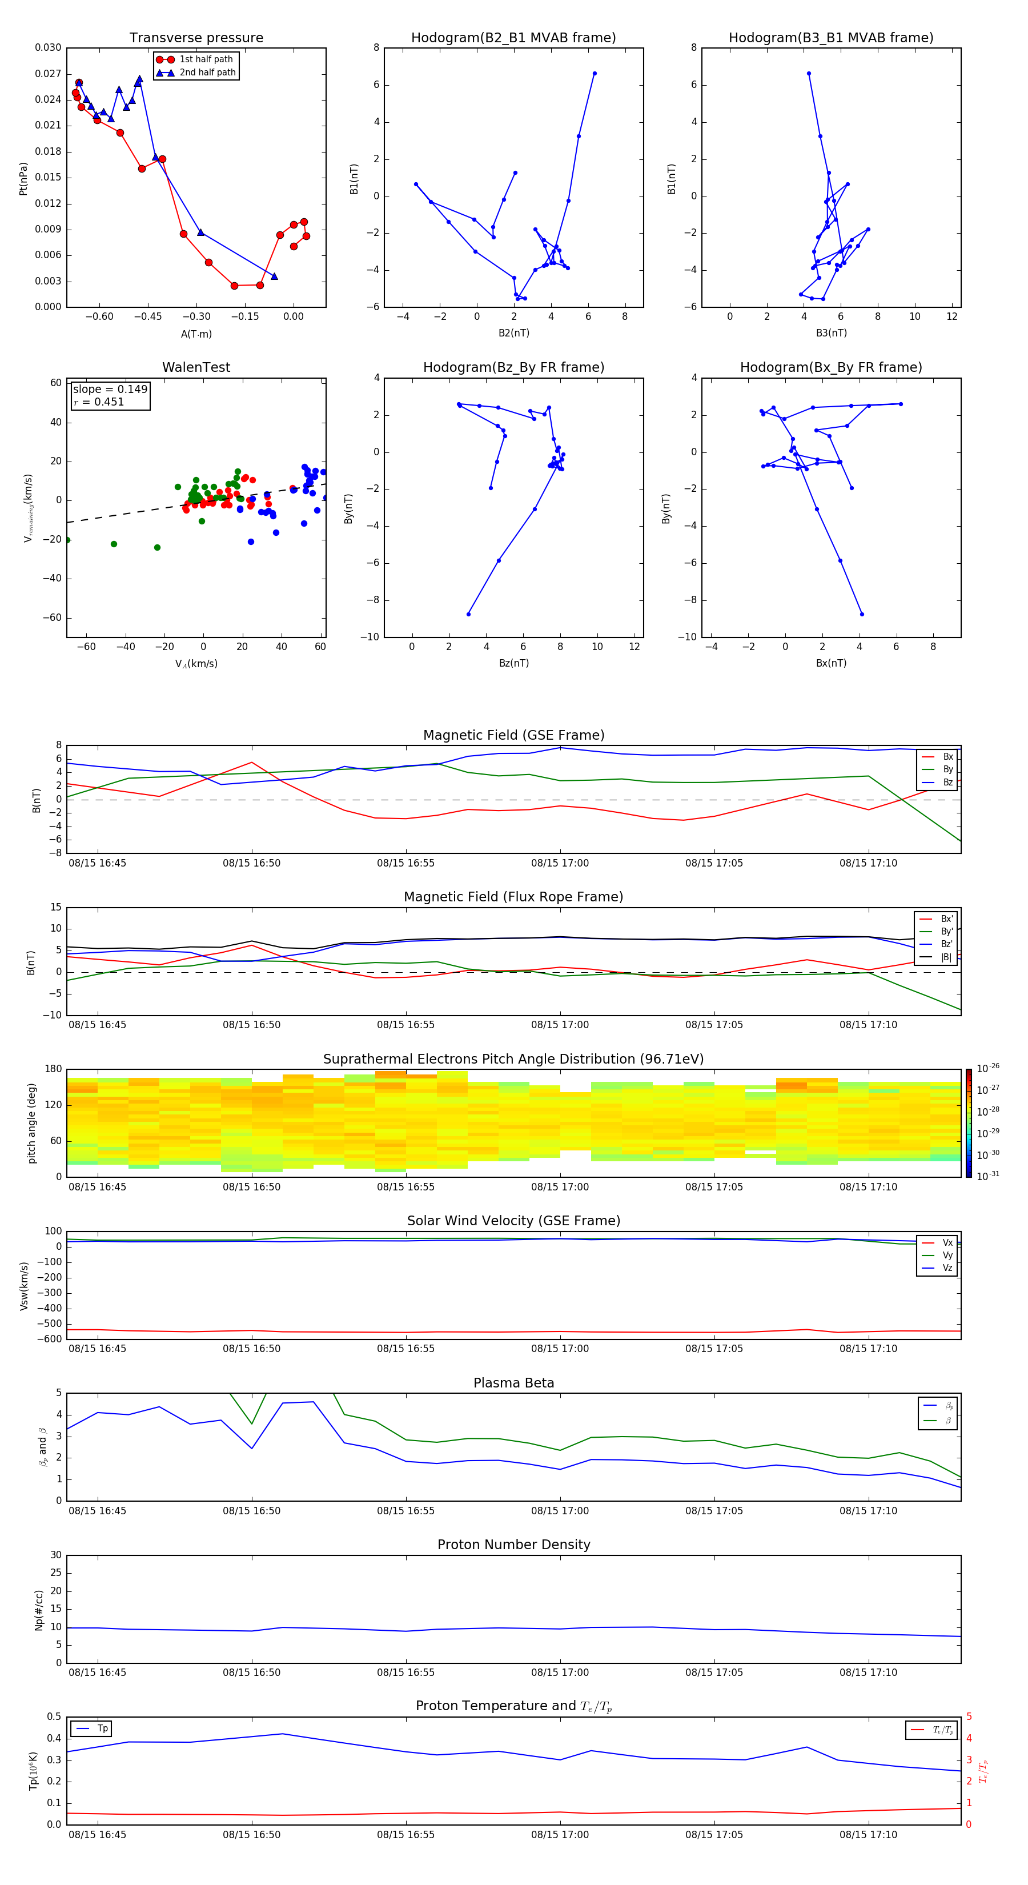Click the "B3(nT)" x-axis label

coord(831,333)
